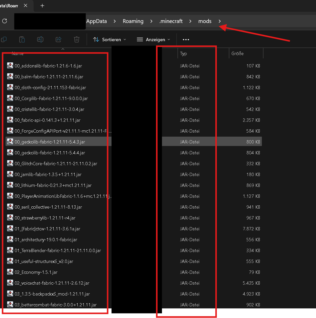The width and height of the screenshot is (316, 318).
Task: Click the jar icon of 00_GlitchCore file
Action: click(x=10, y=163)
